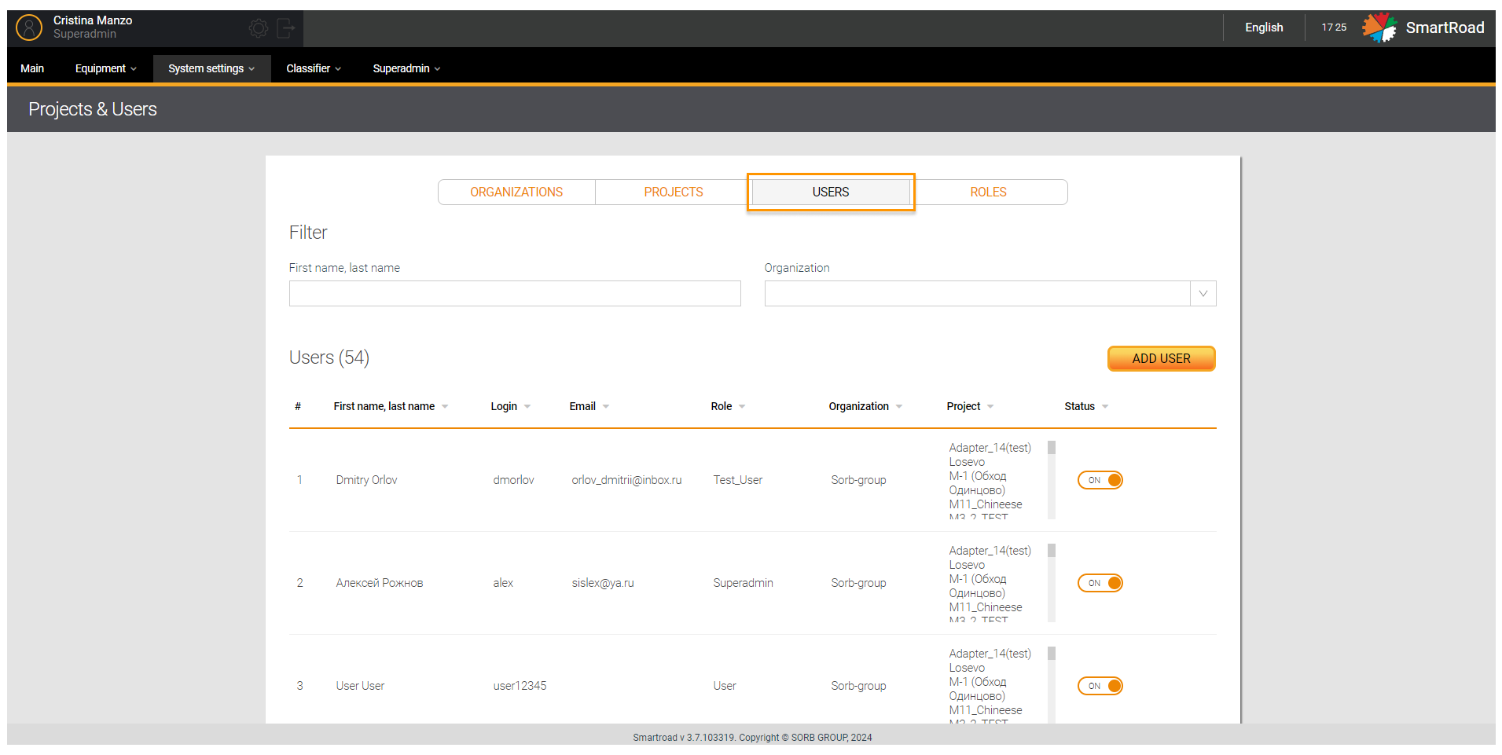Switch to the PROJECTS tab
Viewport: 1502px width, 755px height.
point(674,192)
